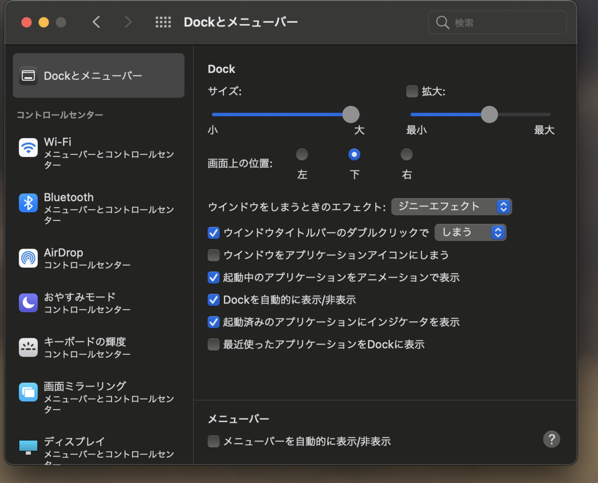This screenshot has width=598, height=483.
Task: Open the Dockとメニューバー sidebar item
Action: point(98,75)
